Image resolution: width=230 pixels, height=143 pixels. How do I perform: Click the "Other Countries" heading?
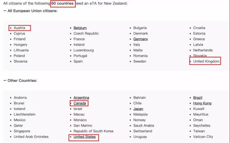pos(22,81)
